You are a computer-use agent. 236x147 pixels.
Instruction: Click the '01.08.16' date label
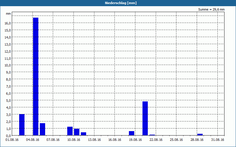(x=12, y=140)
